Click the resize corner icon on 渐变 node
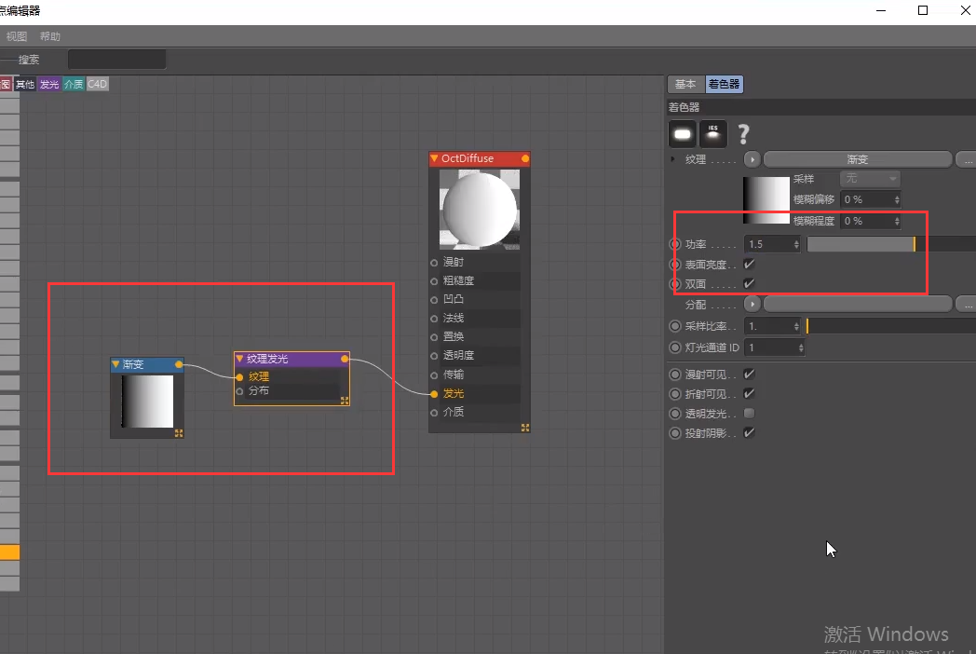976x654 pixels. (179, 433)
